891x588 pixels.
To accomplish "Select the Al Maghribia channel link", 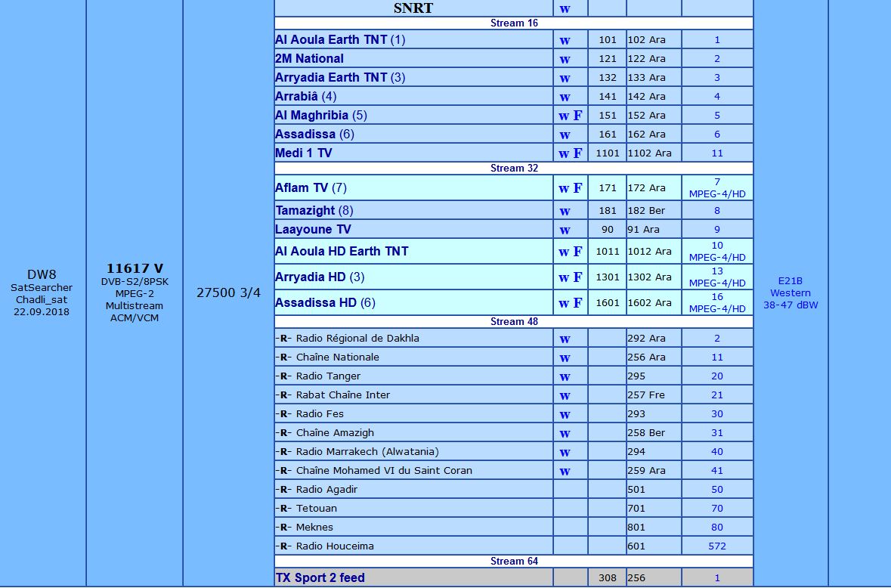I will (x=311, y=116).
